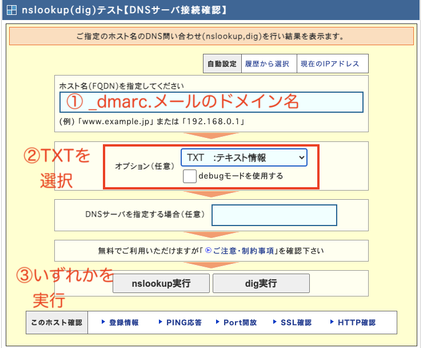Select the 自動設定 tab
The width and height of the screenshot is (423, 348).
(222, 64)
